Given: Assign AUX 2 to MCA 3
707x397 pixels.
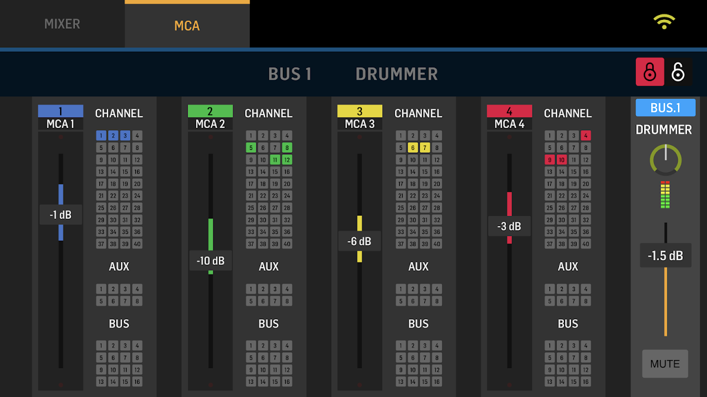Looking at the screenshot, I should point(413,289).
